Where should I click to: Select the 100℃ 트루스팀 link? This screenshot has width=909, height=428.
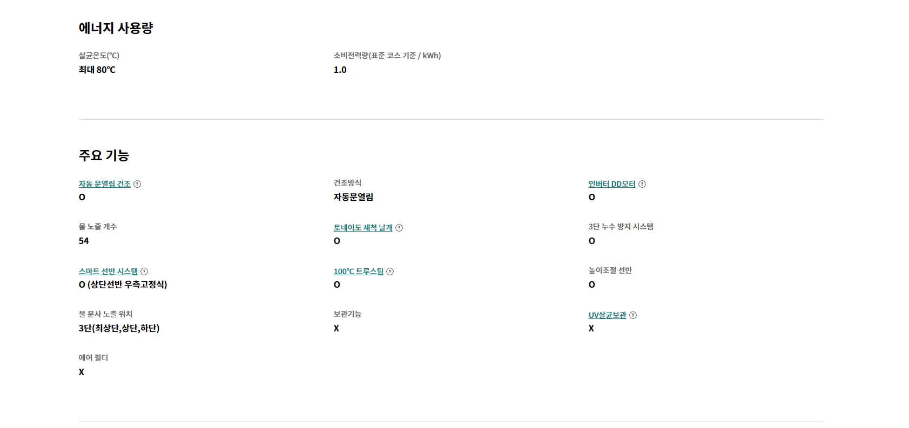[x=359, y=271]
